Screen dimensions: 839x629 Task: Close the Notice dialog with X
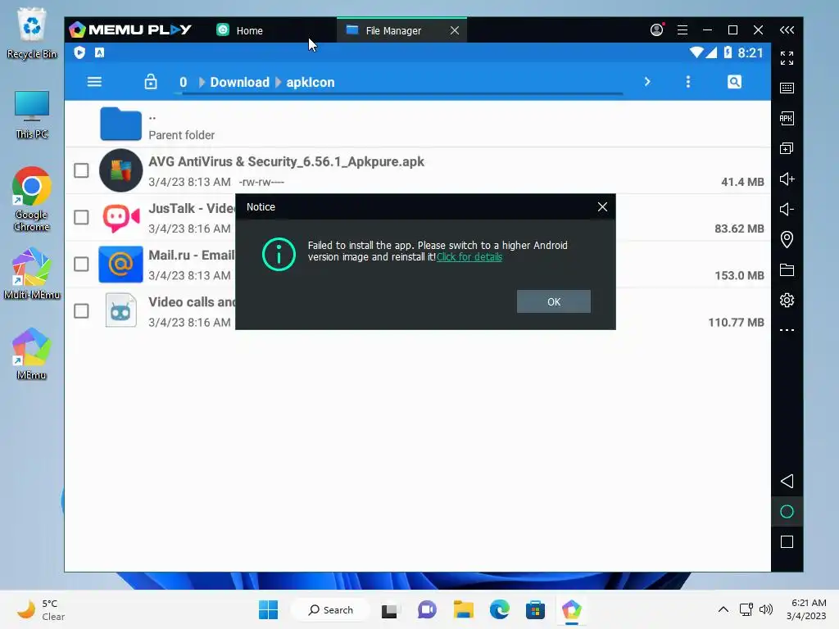tap(602, 207)
